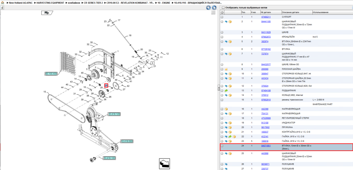Image resolution: width=353 pixels, height=170 pixels.
Task: Click the add-all plus icon in table header
Action: pos(222,12)
